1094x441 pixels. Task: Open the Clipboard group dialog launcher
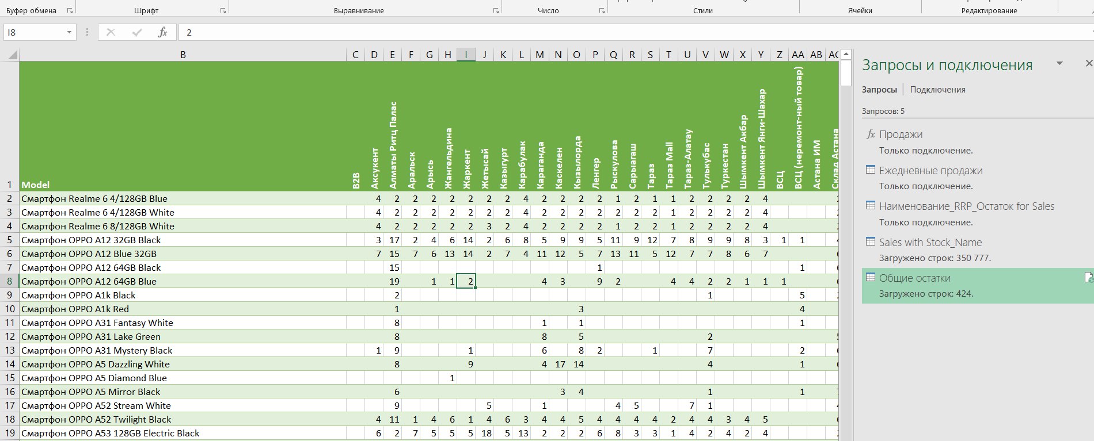(x=70, y=10)
